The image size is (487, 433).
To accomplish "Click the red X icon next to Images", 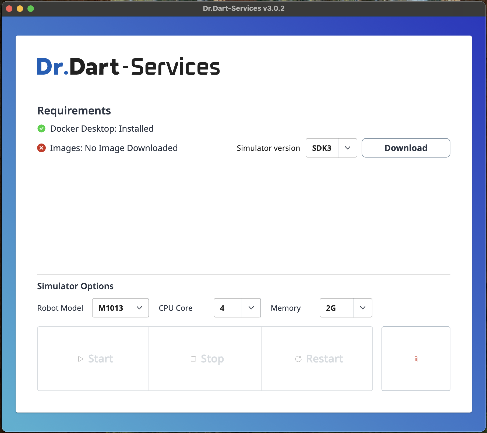I will point(41,148).
